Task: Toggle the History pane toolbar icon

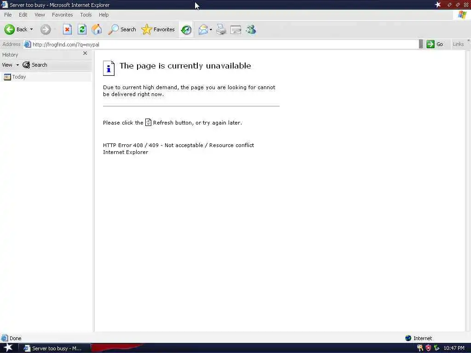Action: coord(186,29)
